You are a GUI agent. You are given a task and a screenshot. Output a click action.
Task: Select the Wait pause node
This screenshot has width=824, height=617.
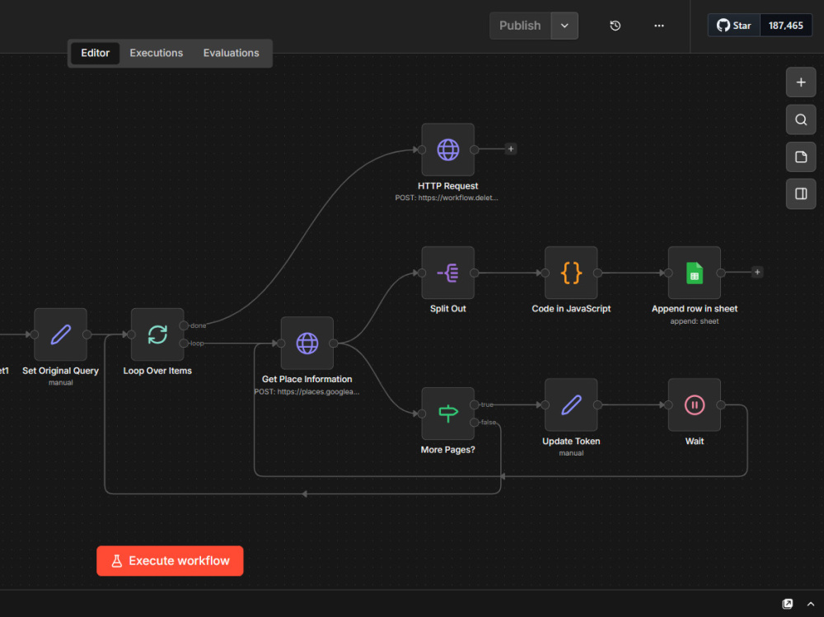point(694,404)
